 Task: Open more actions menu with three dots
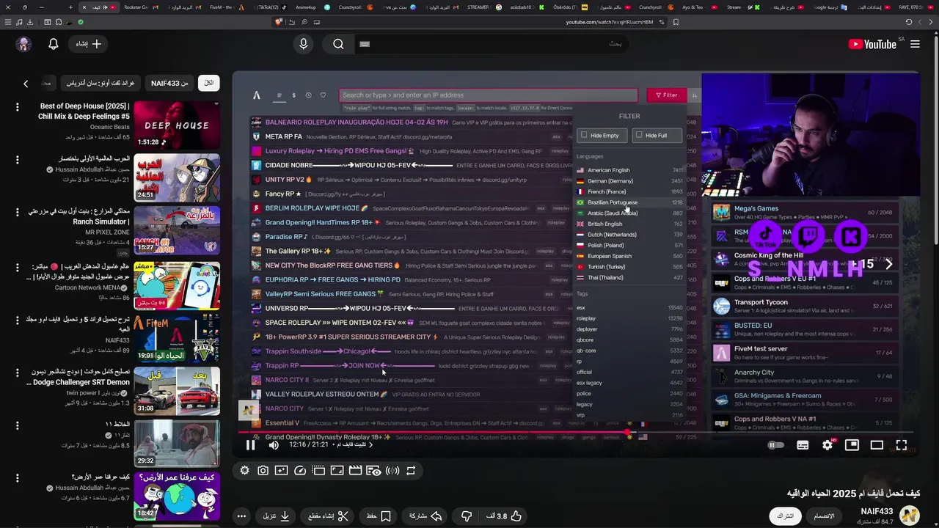pos(241,516)
